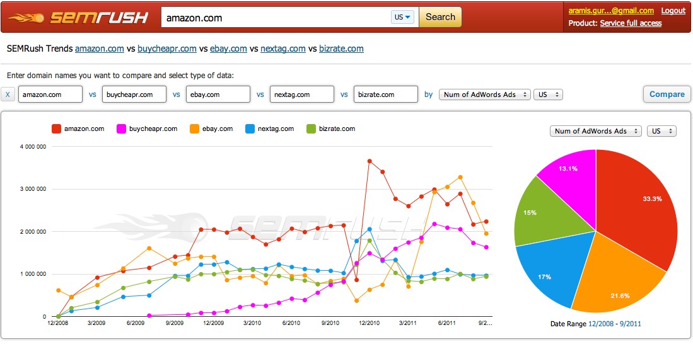Open Num of AdWords Ads dropdown above pie chart
This screenshot has height=359, width=693.
596,131
